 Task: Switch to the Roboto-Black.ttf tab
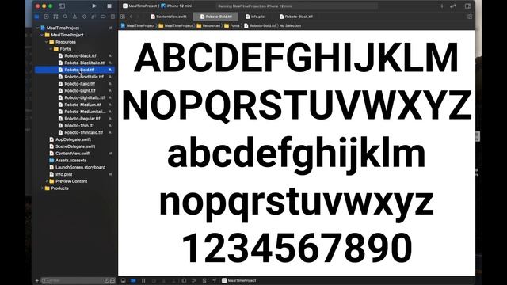coord(296,17)
